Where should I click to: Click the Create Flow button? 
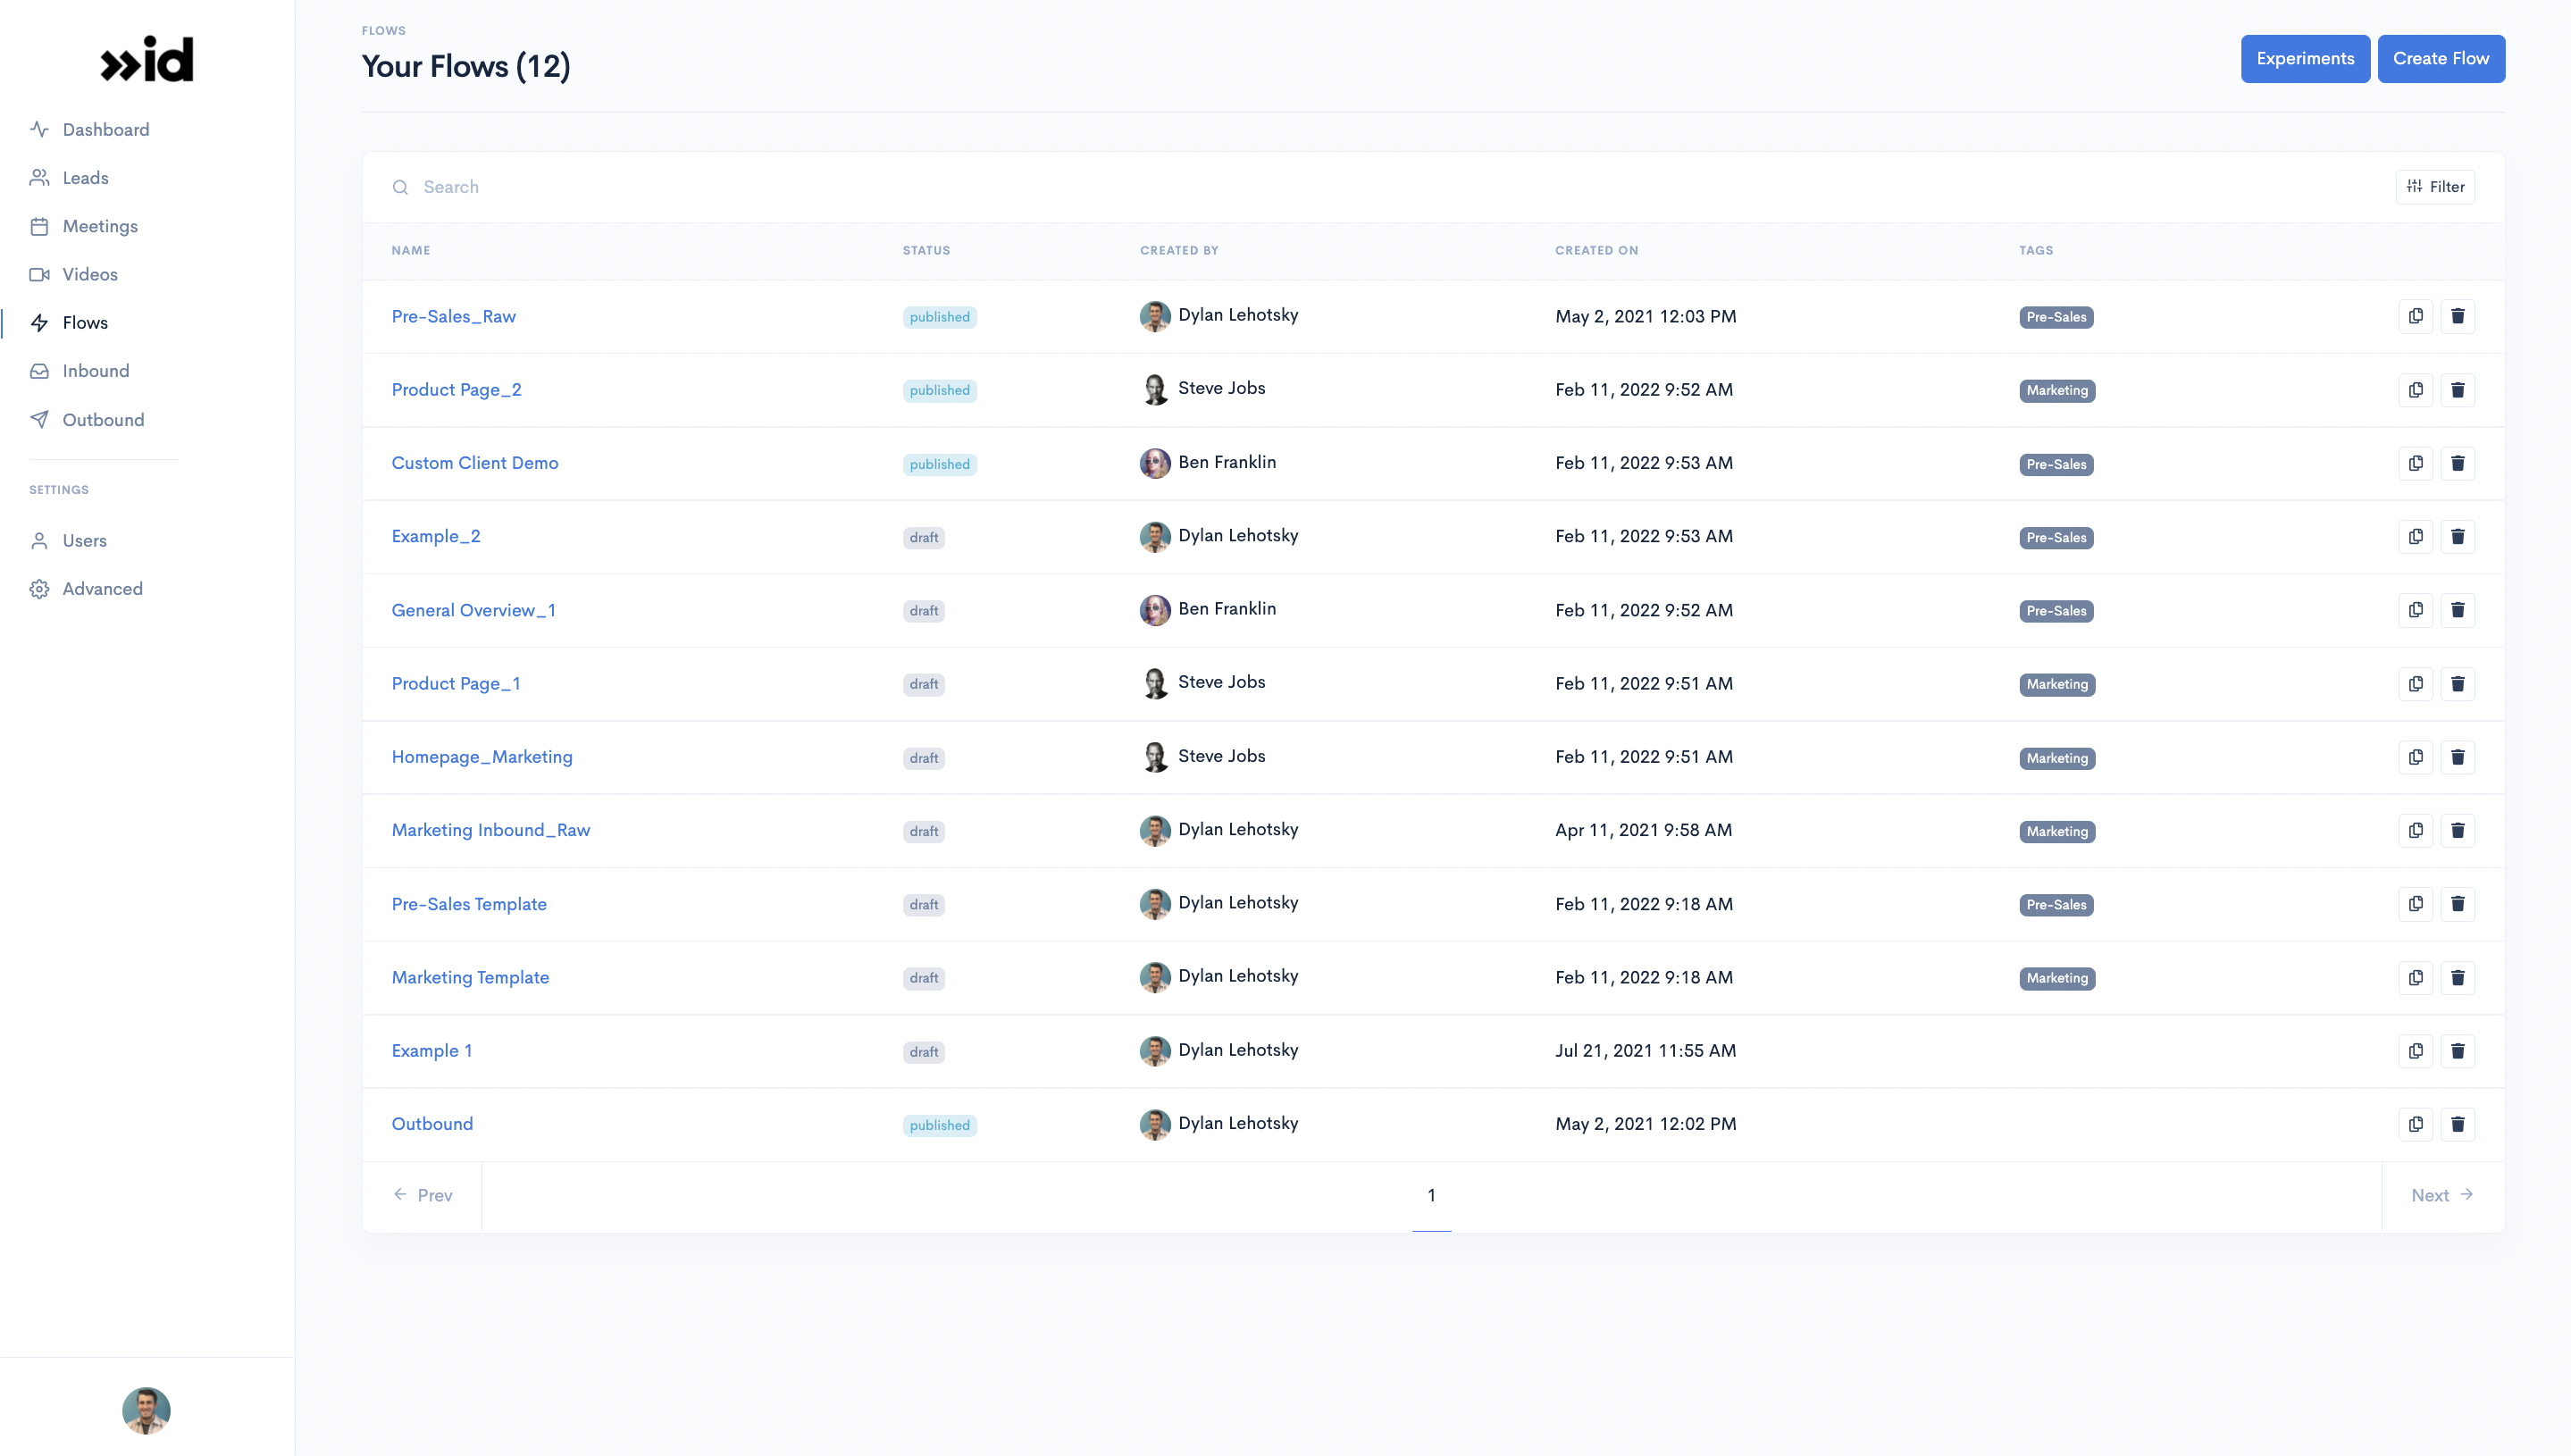click(x=2441, y=58)
